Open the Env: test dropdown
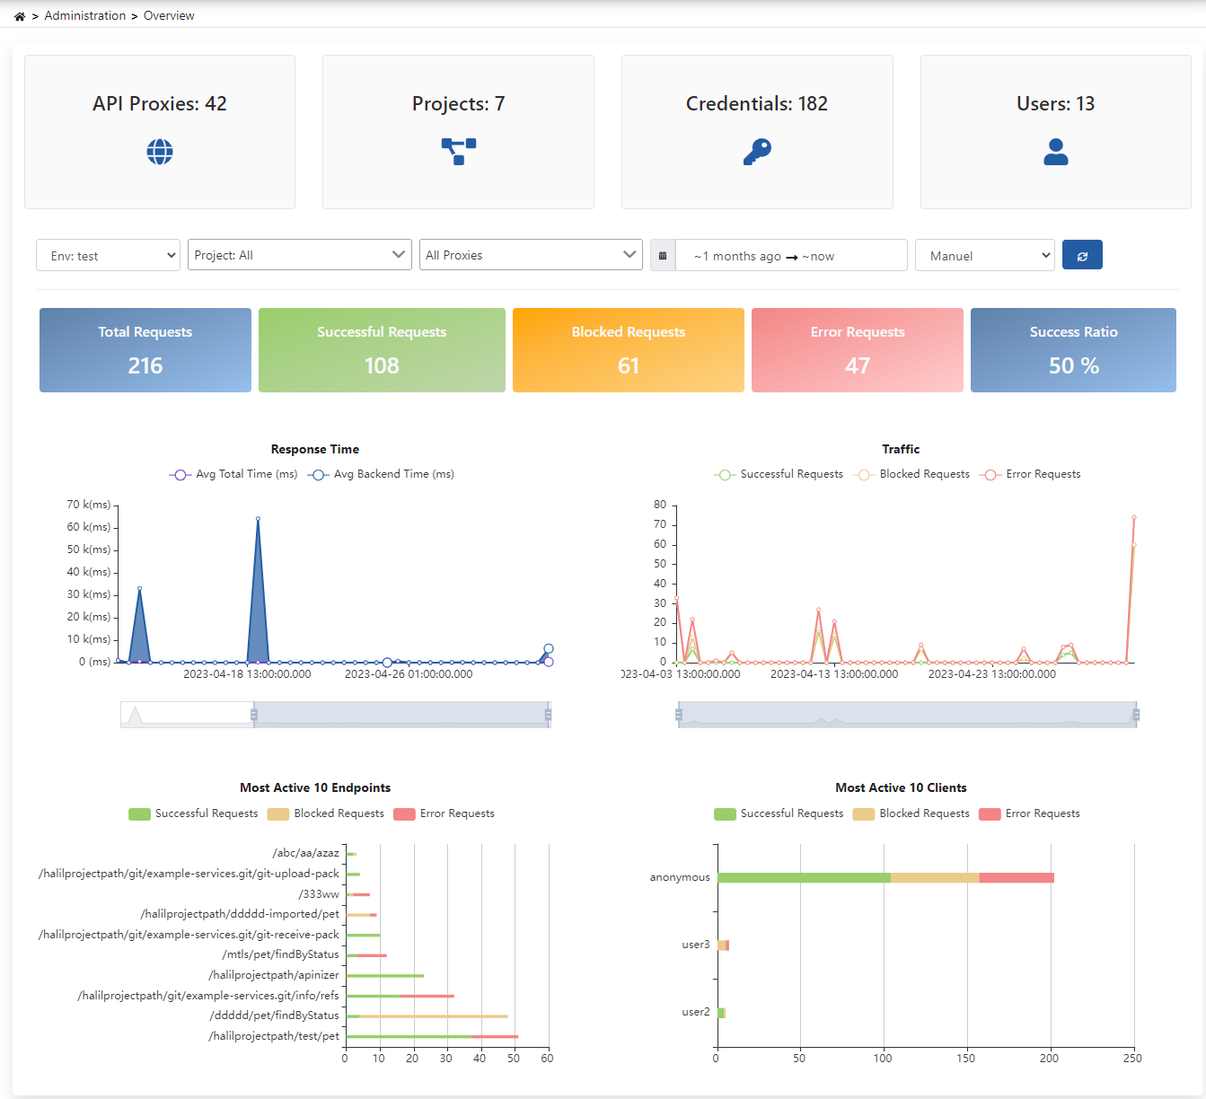The height and width of the screenshot is (1099, 1206). tap(108, 255)
